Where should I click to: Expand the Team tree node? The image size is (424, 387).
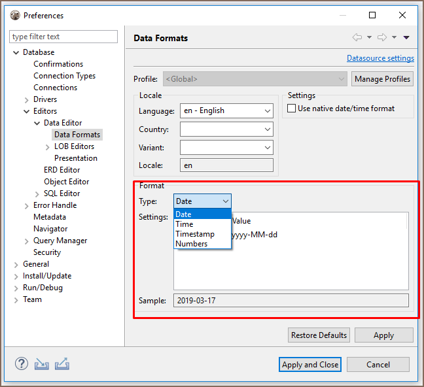point(16,300)
